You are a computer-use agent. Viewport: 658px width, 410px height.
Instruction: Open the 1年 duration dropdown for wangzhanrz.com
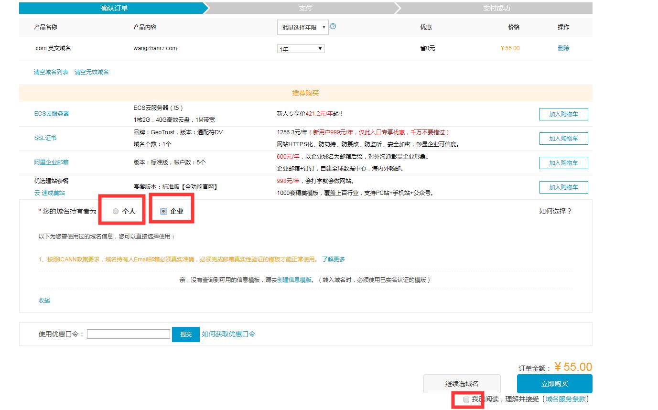[300, 48]
